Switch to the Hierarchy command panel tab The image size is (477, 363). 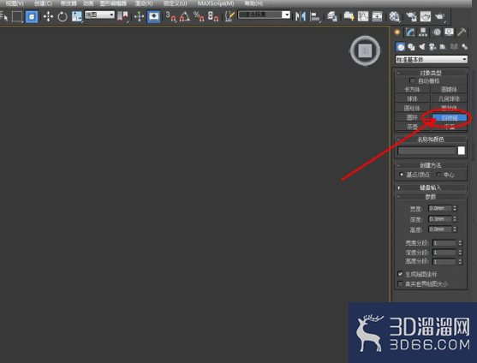pyautogui.click(x=423, y=33)
